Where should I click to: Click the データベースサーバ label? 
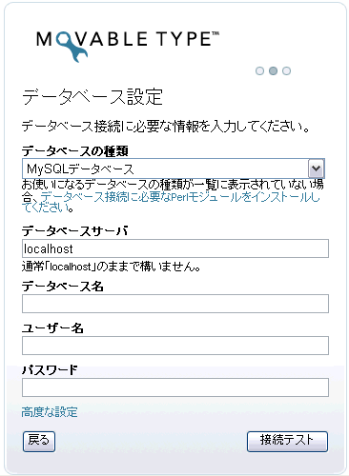tap(74, 231)
